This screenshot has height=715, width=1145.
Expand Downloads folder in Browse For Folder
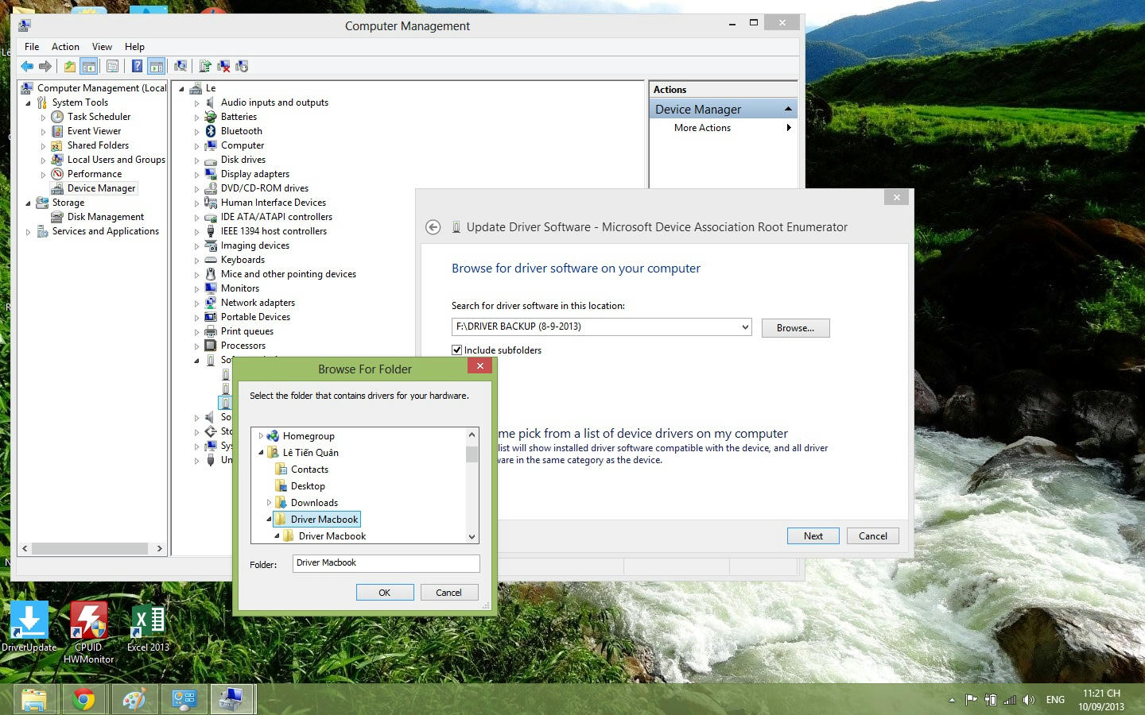[269, 503]
